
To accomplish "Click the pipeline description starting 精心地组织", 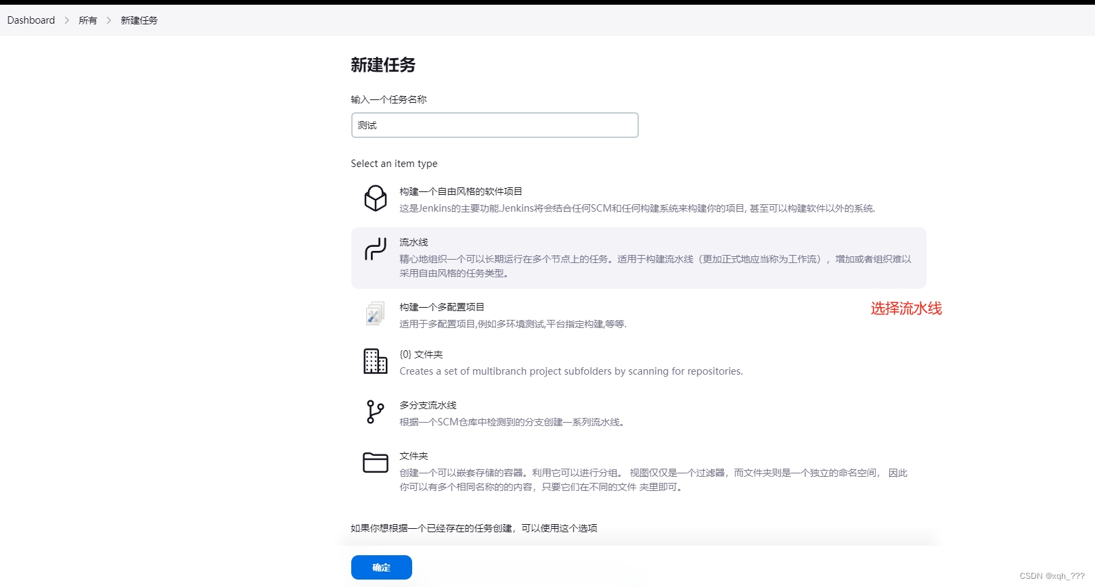I will tap(655, 266).
